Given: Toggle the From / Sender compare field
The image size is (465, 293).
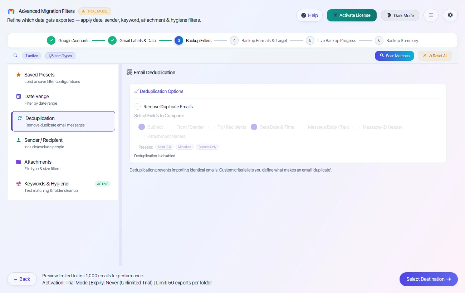Looking at the screenshot, I should [x=170, y=127].
